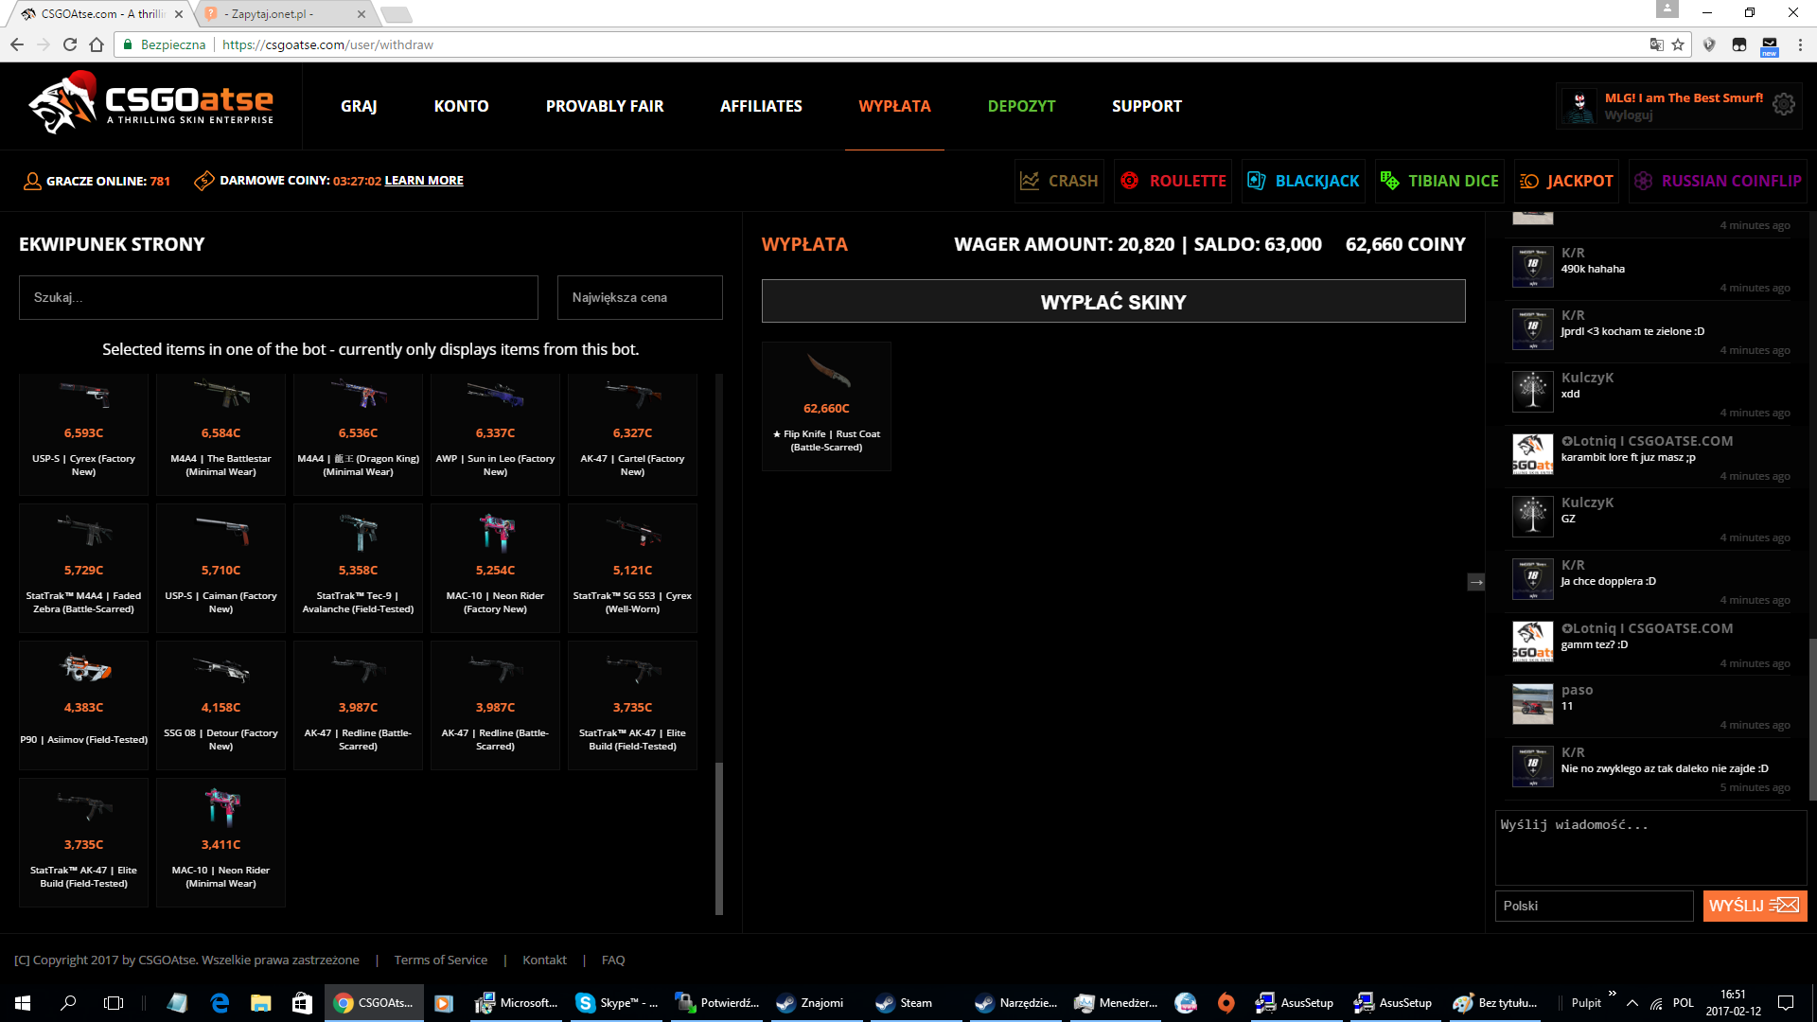This screenshot has width=1817, height=1022.
Task: Click the settings gear icon next to the username
Action: [1783, 104]
